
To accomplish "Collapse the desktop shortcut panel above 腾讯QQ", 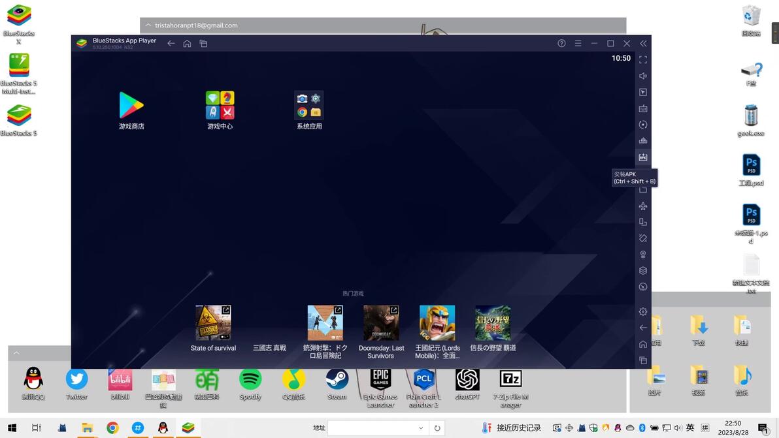I will pyautogui.click(x=16, y=353).
